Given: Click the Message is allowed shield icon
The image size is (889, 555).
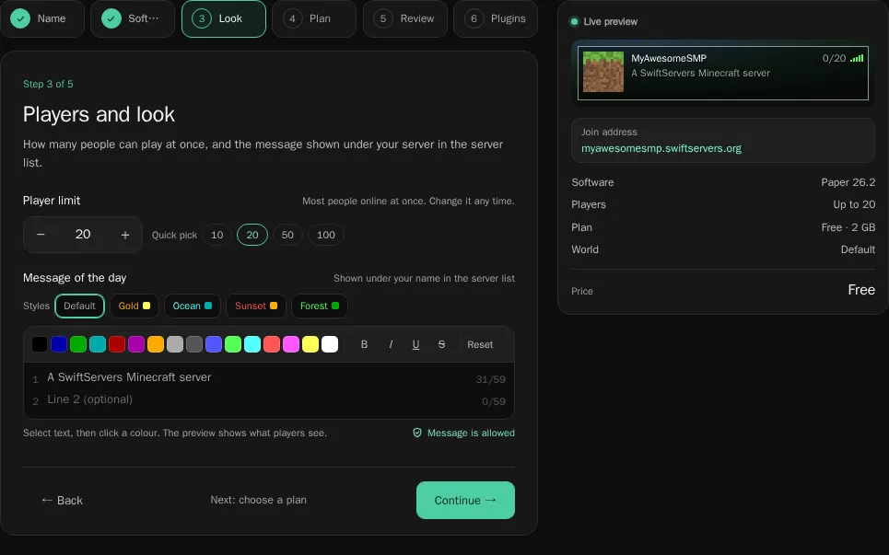Looking at the screenshot, I should click(x=417, y=433).
